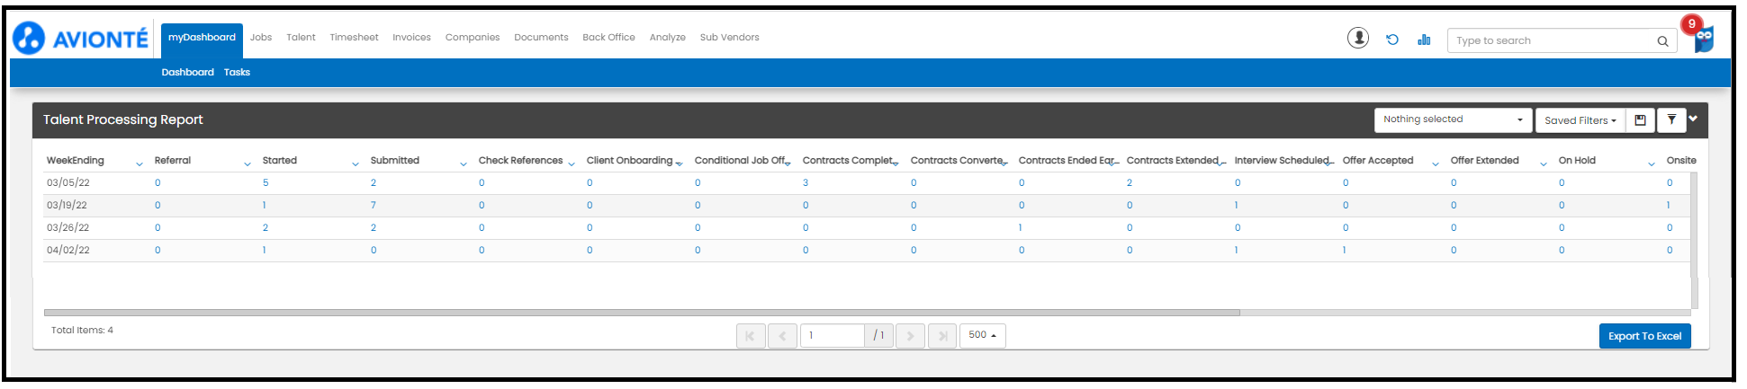
Task: Open the owl assistant notifications icon
Action: click(1702, 37)
